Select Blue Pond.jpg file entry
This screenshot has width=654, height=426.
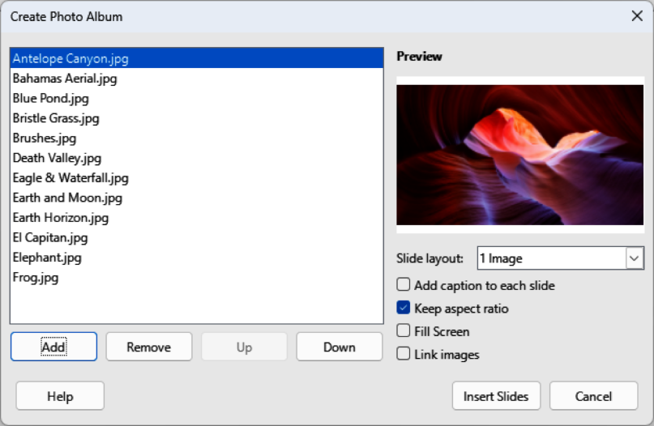[x=51, y=98]
